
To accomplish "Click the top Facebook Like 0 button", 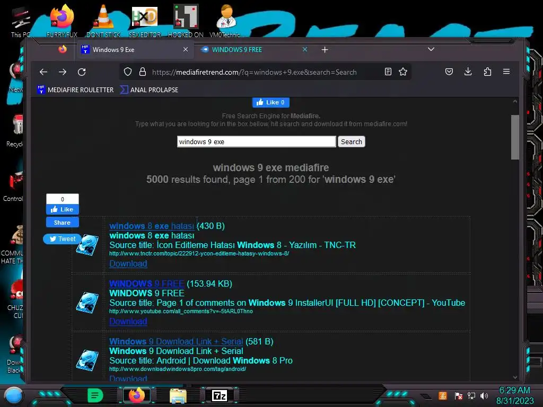I will point(270,102).
